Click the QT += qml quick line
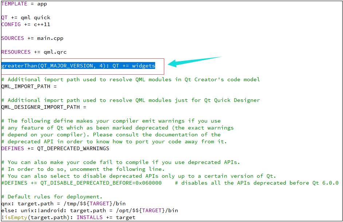The height and width of the screenshot is (222, 343). (25, 17)
